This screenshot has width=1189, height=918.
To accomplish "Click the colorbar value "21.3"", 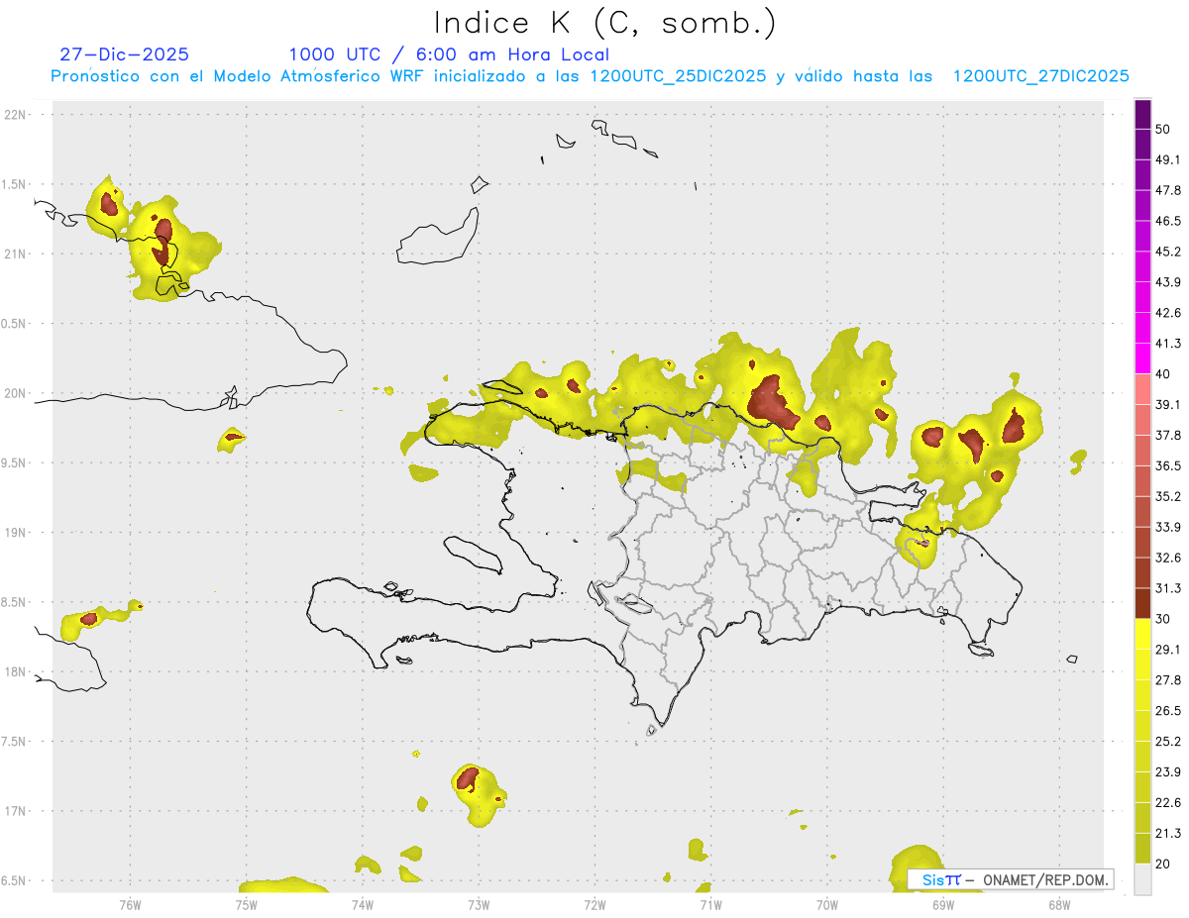I will coord(1167,834).
